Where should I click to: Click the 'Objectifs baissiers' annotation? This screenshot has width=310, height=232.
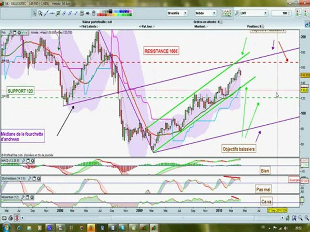point(239,149)
